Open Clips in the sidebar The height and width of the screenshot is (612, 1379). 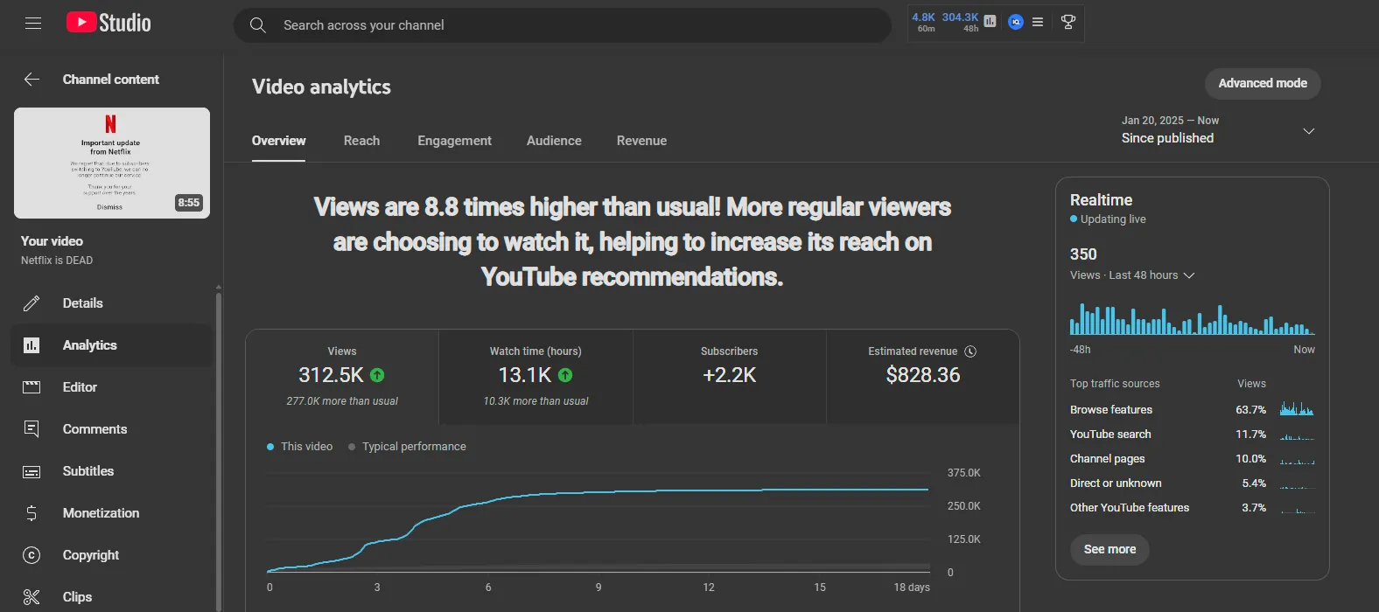112,597
